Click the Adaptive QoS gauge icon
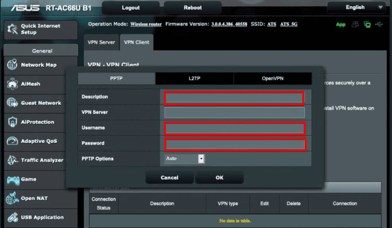This screenshot has height=228, width=392. click(x=12, y=141)
